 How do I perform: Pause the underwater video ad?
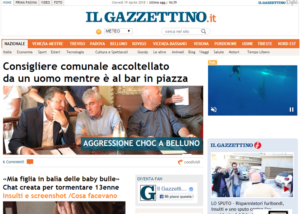tap(291, 110)
